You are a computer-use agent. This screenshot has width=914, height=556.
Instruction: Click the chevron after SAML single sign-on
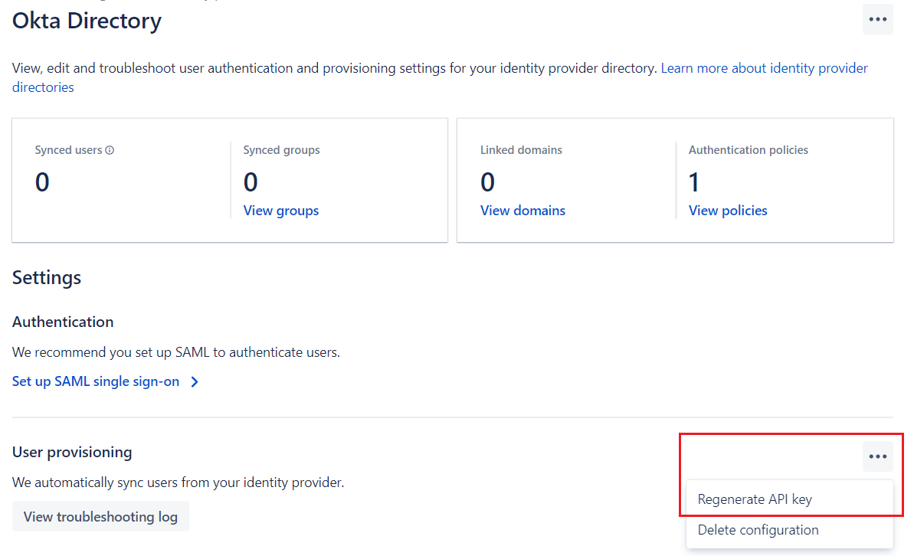195,382
